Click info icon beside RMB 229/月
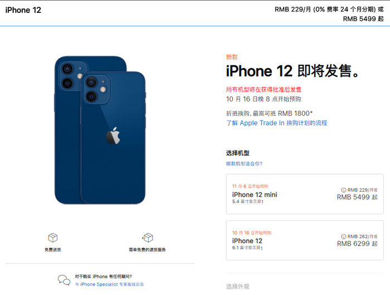390x295 pixels. pos(344,190)
